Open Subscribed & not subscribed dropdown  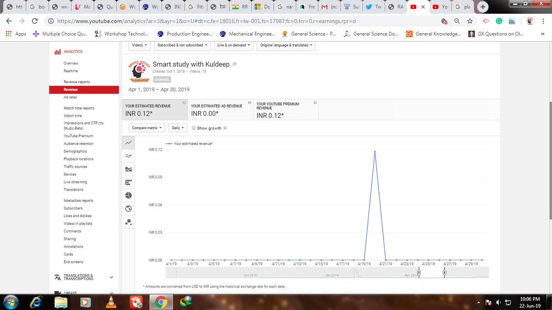182,45
